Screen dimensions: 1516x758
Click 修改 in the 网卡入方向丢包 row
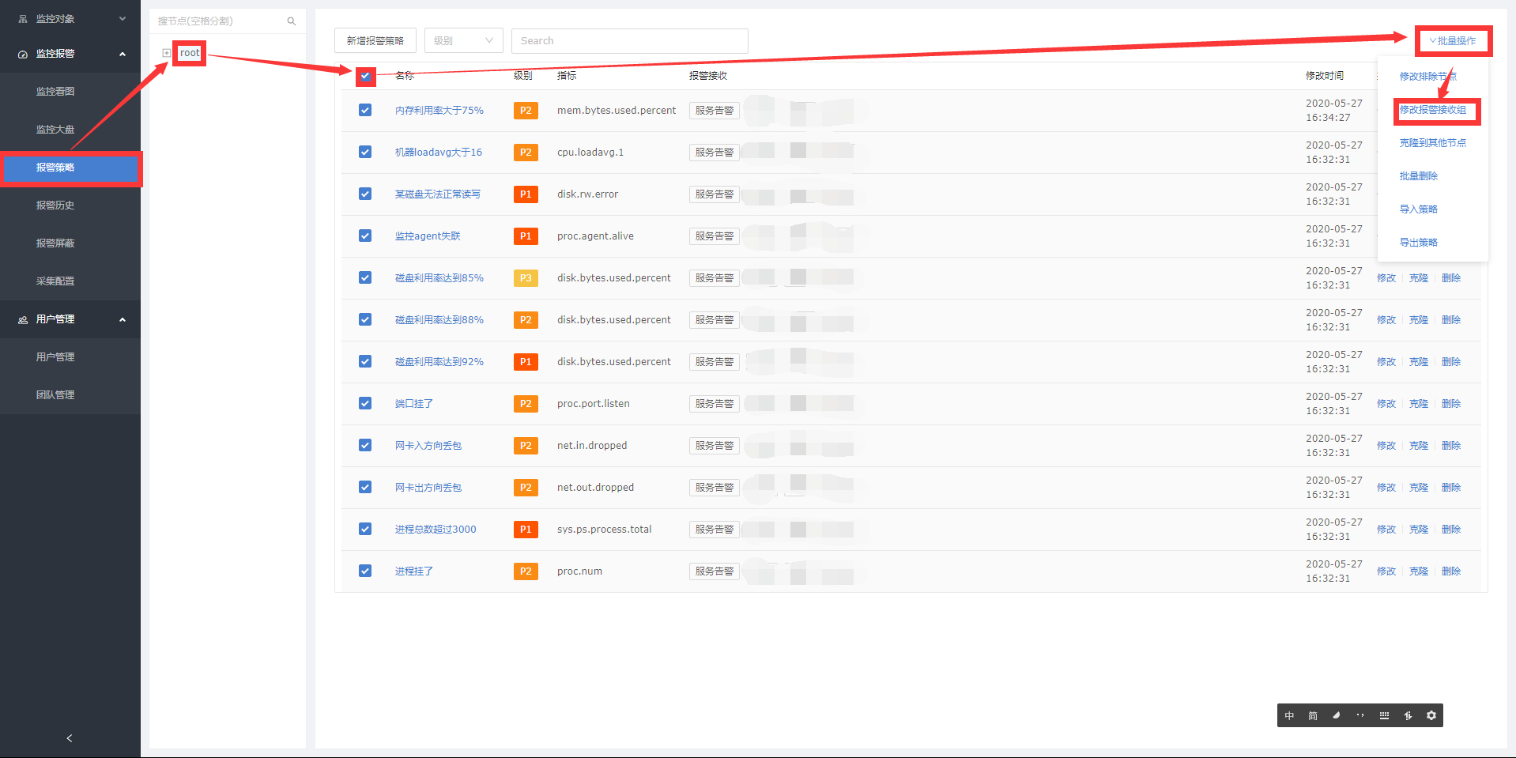point(1386,446)
